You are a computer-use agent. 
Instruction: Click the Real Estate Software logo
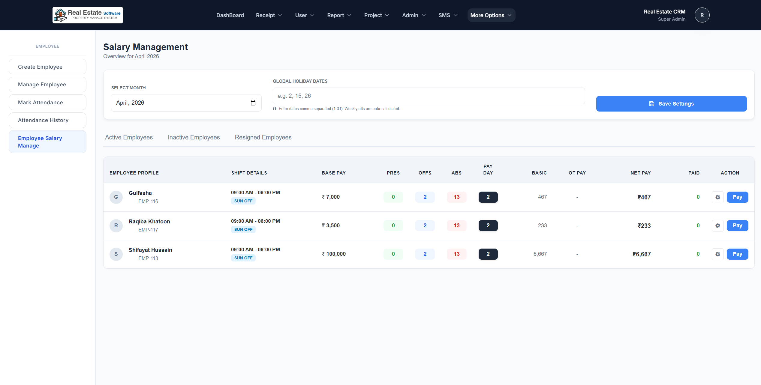(x=88, y=15)
